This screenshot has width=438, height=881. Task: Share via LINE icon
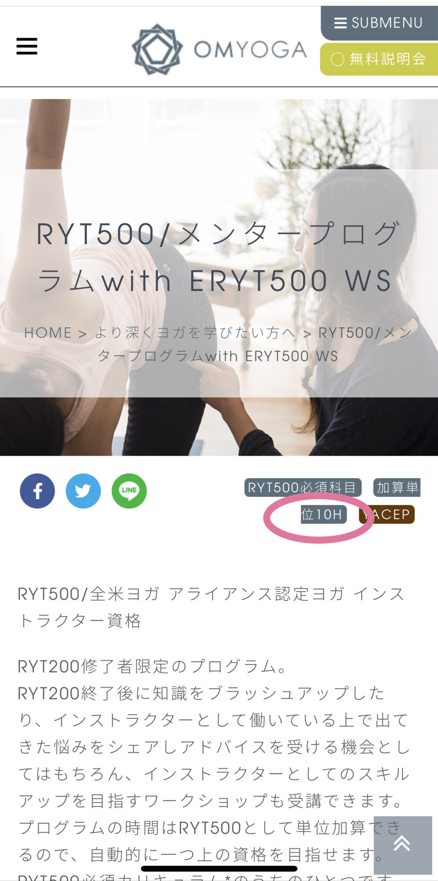[x=129, y=491]
